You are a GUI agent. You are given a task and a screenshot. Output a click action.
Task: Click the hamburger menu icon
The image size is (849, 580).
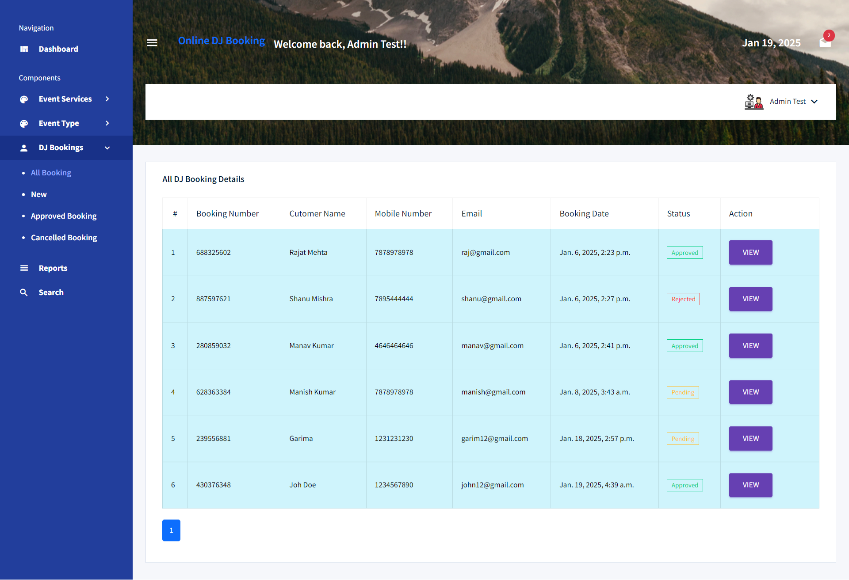pyautogui.click(x=152, y=43)
